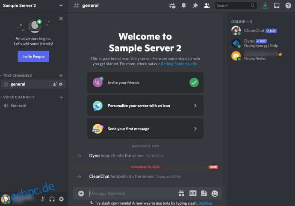This screenshot has width=295, height=206.
Task: Dismiss the invite friends banner
Action: 61,19
